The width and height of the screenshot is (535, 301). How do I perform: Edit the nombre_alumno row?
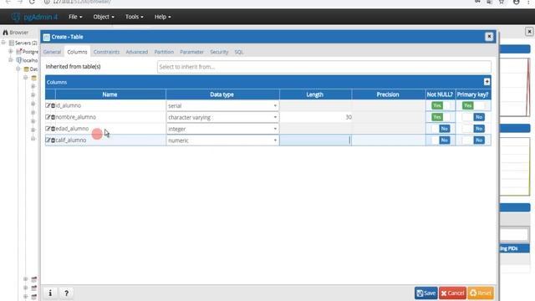[x=48, y=117]
